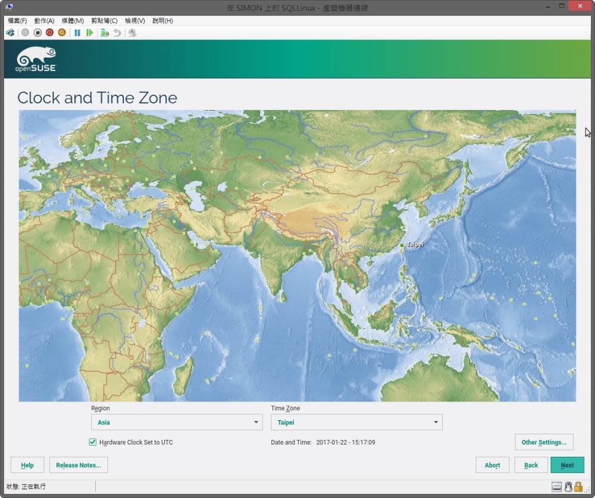Screen dimensions: 595x498
Task: Revert to the previous checkpoint with the undo arrow
Action: 117,33
